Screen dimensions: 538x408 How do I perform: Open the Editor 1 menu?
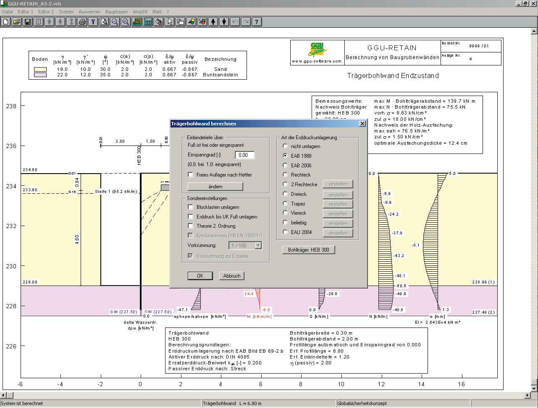click(25, 12)
